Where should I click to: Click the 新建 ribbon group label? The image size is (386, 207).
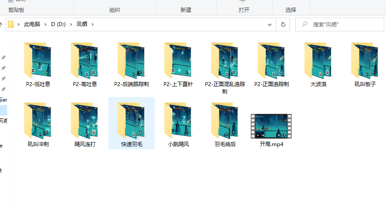pyautogui.click(x=186, y=10)
